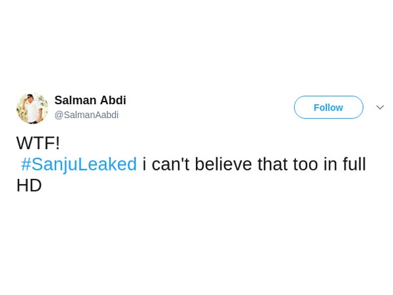
Task: Show more tweet actions via the caret icon
Action: (x=380, y=108)
